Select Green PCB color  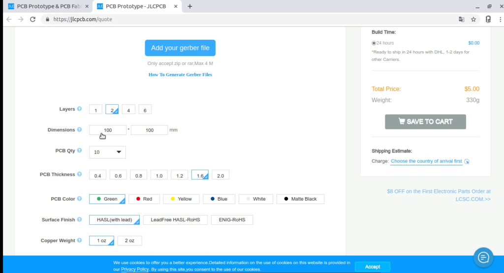point(107,199)
